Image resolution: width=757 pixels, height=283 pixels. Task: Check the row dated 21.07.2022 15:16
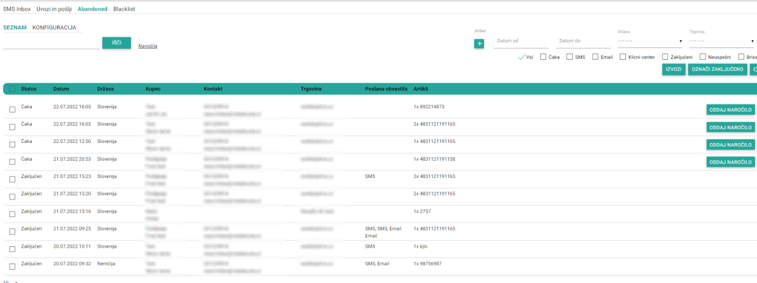[12, 214]
